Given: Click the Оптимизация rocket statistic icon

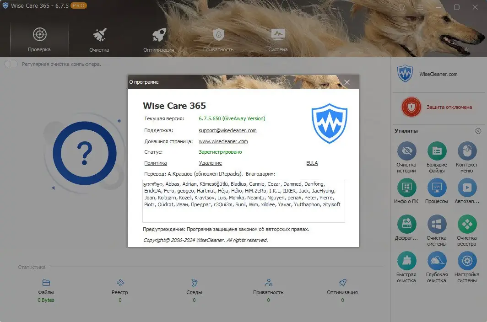Looking at the screenshot, I should (342, 283).
